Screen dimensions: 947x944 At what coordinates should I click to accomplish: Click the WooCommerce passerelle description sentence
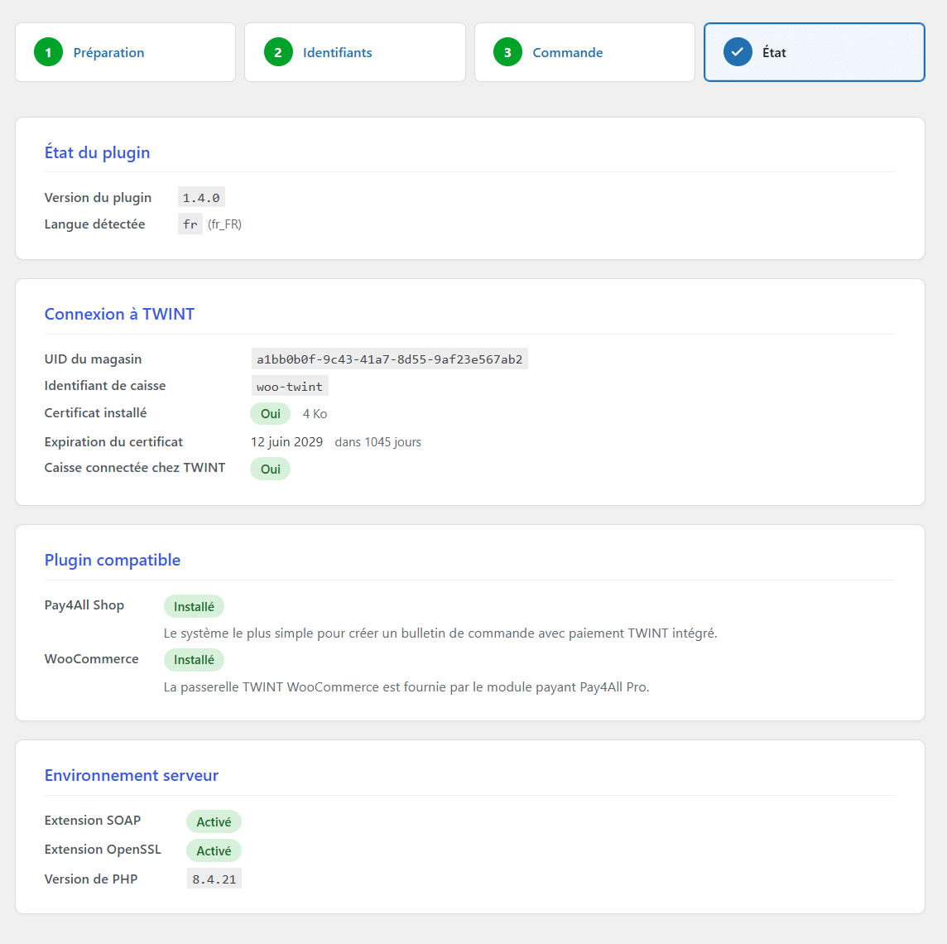(x=406, y=686)
